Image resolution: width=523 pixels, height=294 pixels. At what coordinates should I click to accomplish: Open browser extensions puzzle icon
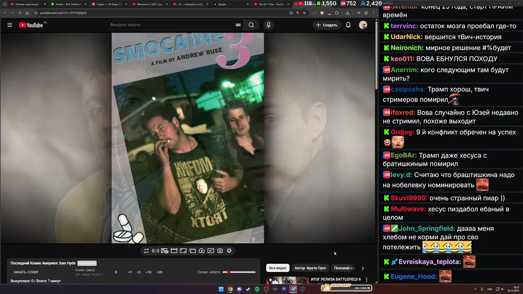point(337,13)
